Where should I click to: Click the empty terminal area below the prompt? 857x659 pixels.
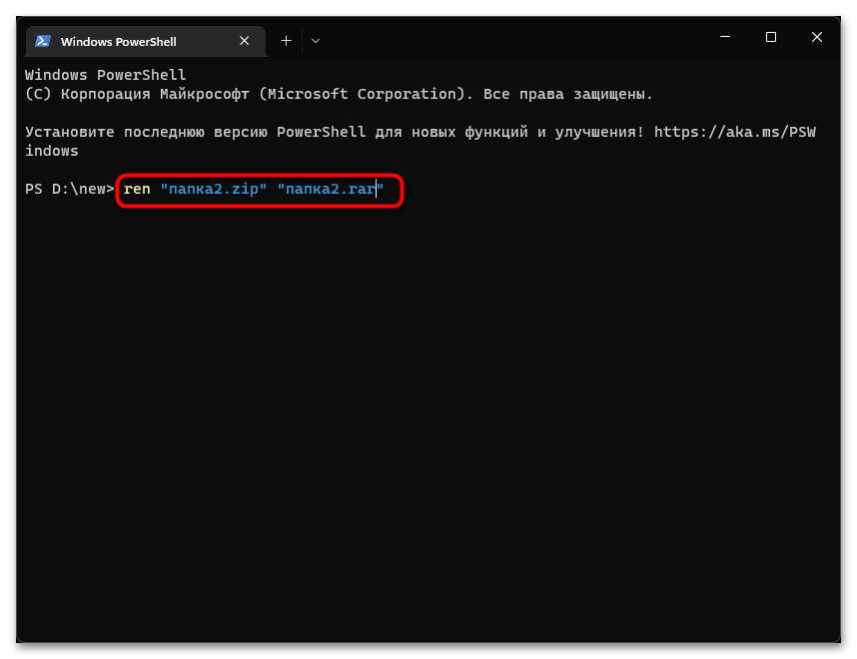click(x=428, y=419)
